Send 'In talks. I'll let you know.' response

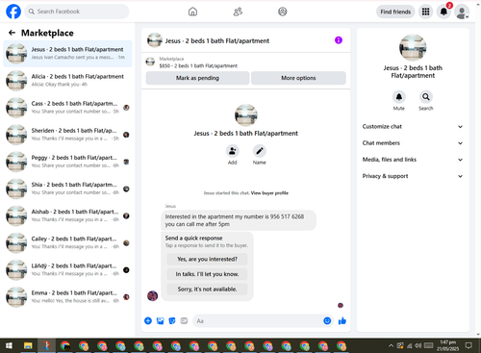pyautogui.click(x=207, y=274)
